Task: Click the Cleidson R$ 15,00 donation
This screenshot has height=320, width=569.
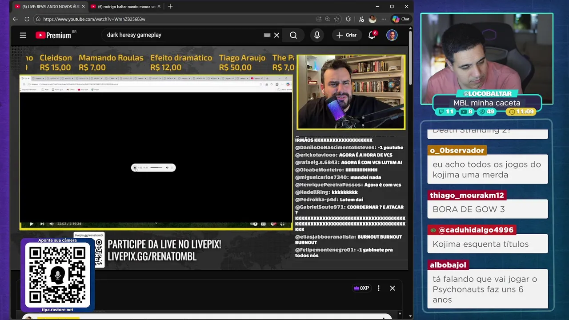Action: pos(56,63)
